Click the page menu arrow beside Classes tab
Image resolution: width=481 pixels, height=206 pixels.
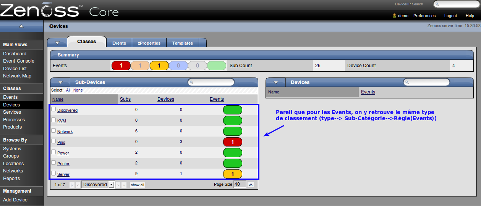point(57,43)
